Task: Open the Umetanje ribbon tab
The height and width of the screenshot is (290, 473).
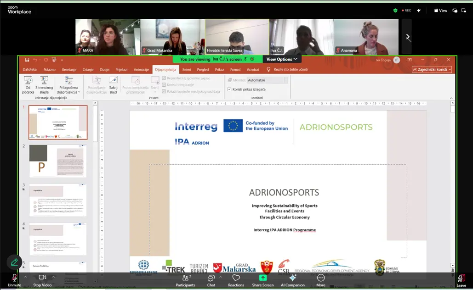Action: [69, 70]
